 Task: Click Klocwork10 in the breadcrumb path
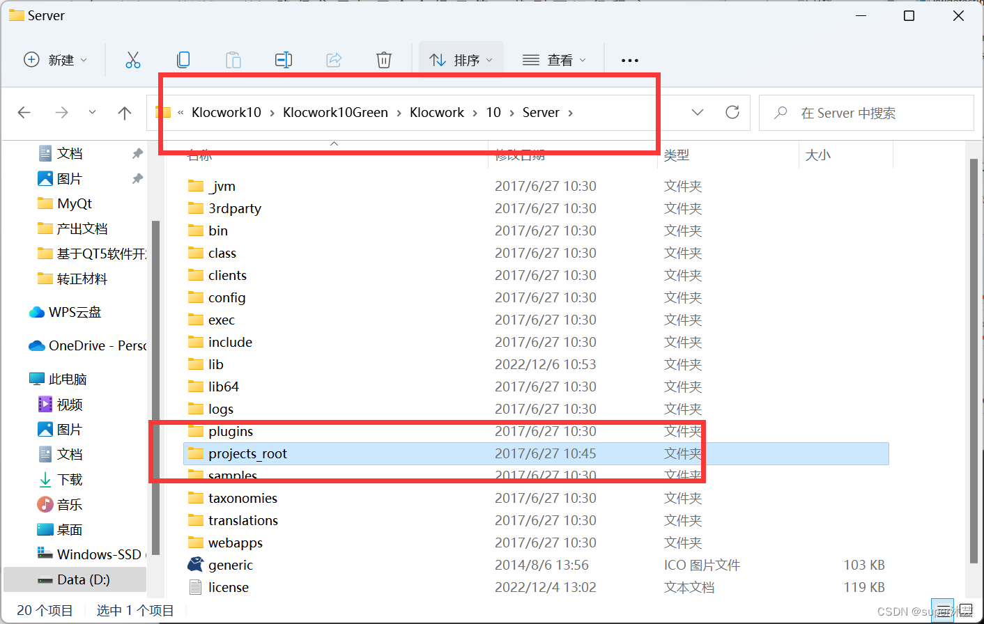pos(226,113)
